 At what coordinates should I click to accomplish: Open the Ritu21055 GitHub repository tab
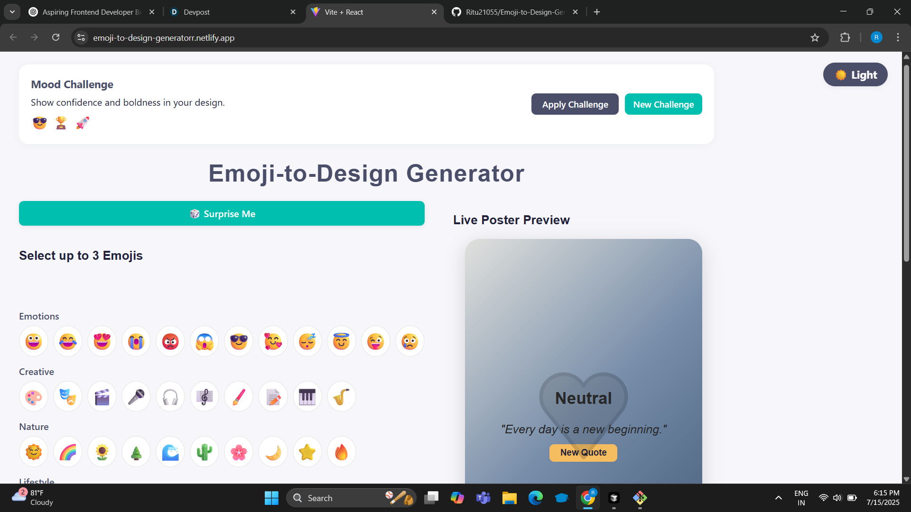(x=512, y=12)
